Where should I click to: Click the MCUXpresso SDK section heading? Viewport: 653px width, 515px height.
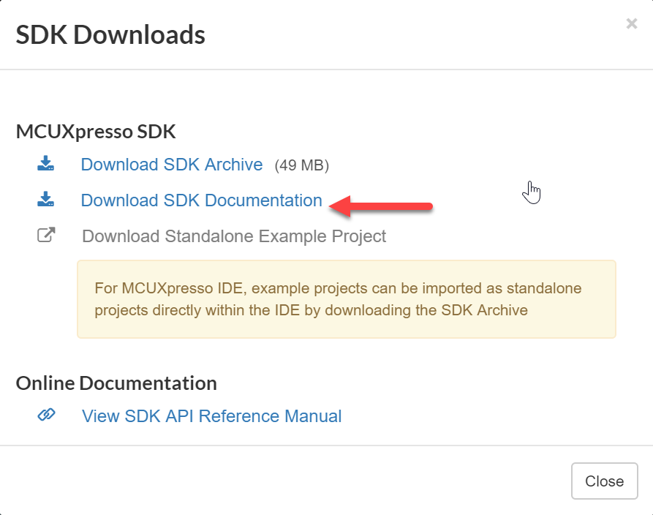96,132
